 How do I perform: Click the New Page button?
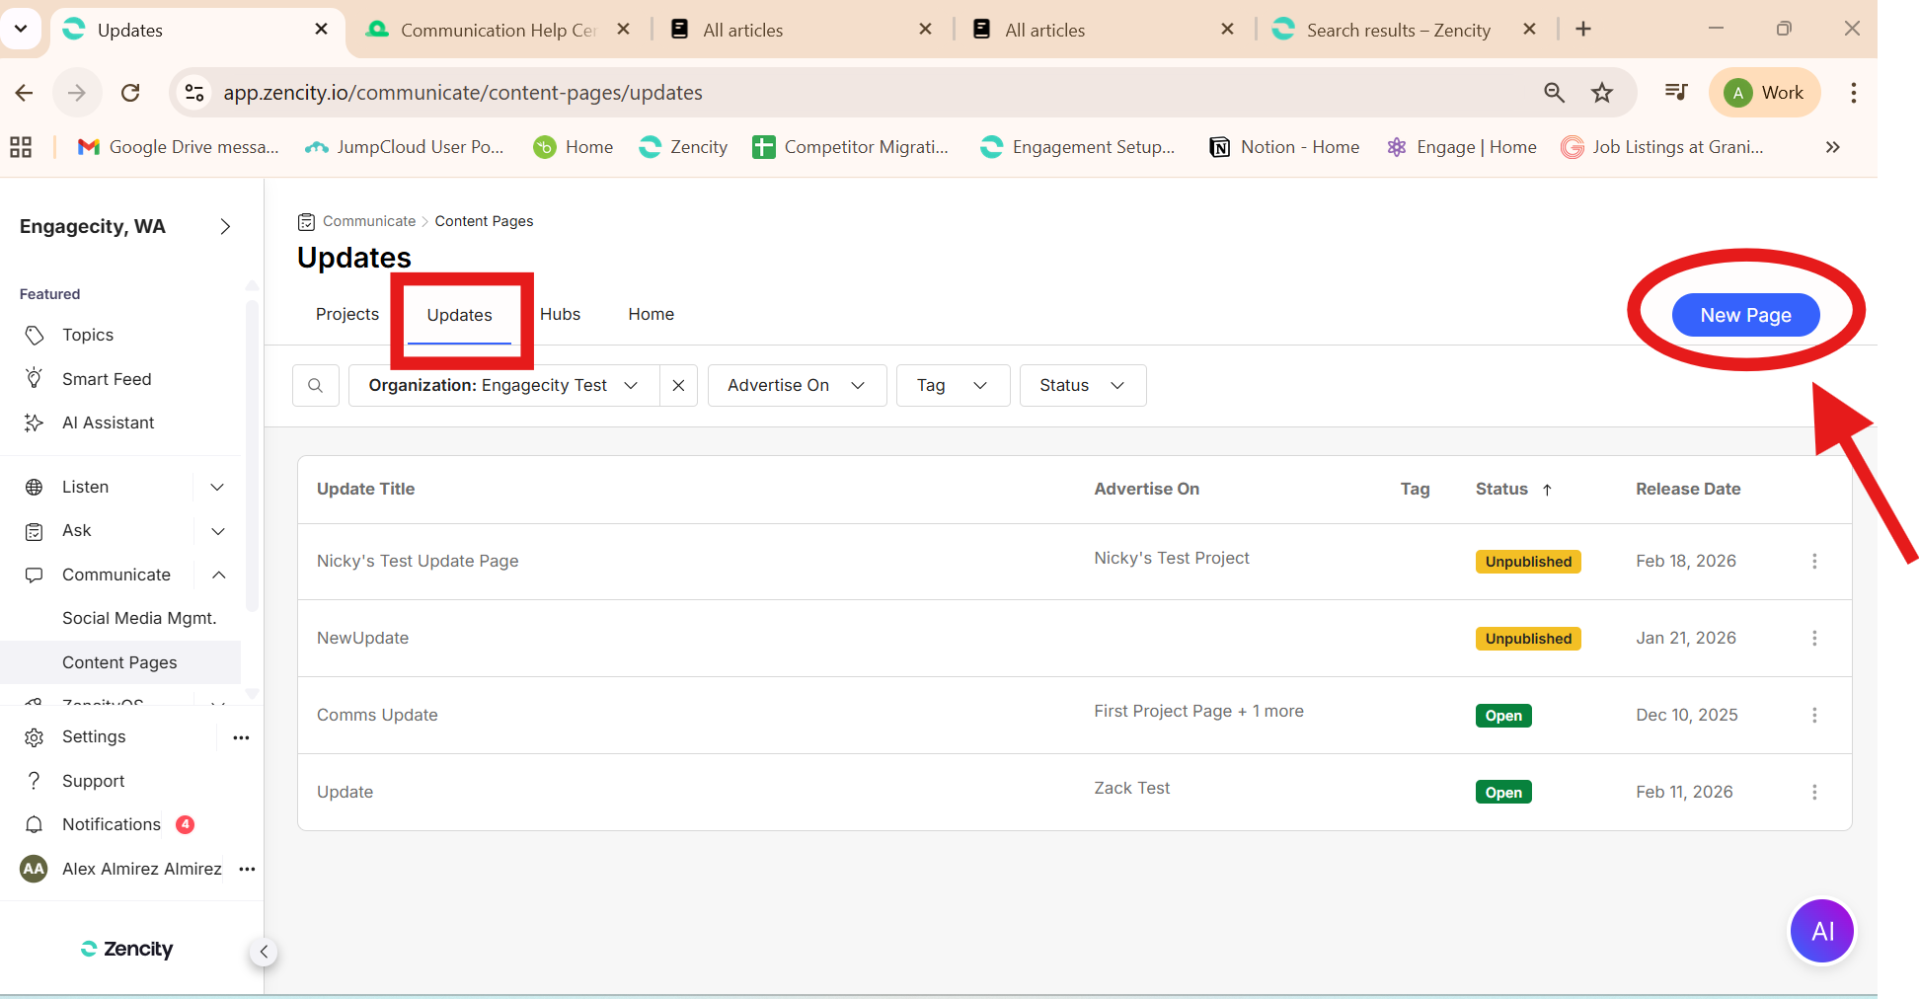[x=1744, y=315]
